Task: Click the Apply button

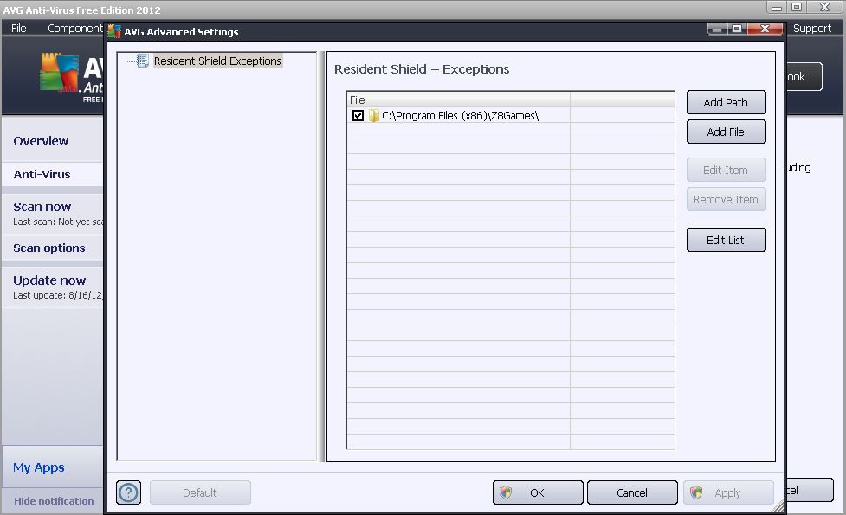Action: (728, 492)
